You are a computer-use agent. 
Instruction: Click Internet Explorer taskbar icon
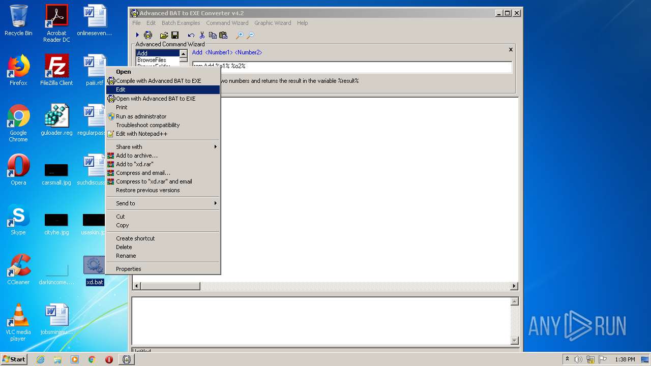coord(40,359)
